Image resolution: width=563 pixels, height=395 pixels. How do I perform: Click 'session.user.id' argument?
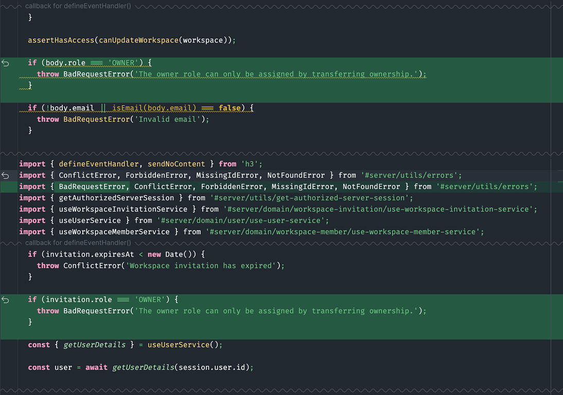(212, 367)
